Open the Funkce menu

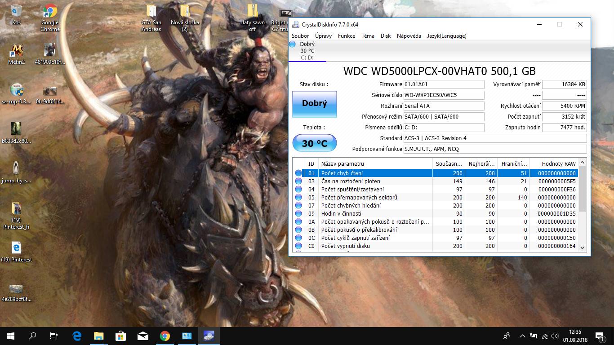click(347, 36)
